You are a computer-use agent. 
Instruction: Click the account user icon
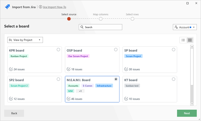point(176,27)
